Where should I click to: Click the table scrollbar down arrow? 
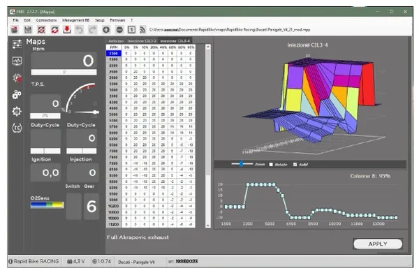click(x=207, y=226)
